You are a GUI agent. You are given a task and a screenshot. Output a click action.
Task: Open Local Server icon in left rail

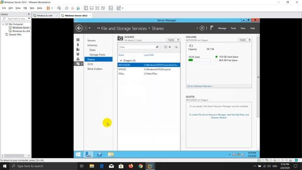pyautogui.click(x=78, y=44)
